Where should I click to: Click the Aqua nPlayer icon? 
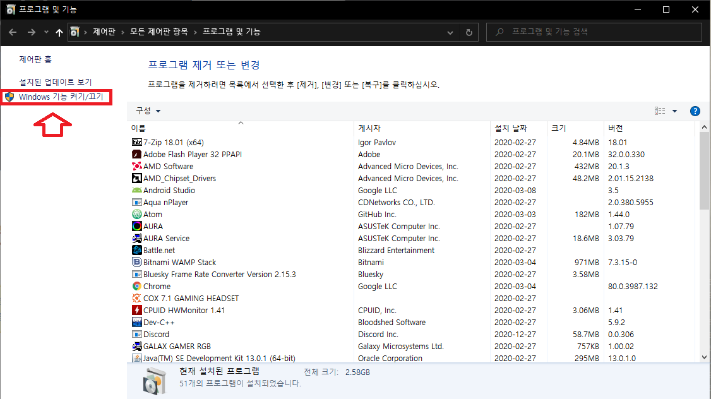pos(136,202)
